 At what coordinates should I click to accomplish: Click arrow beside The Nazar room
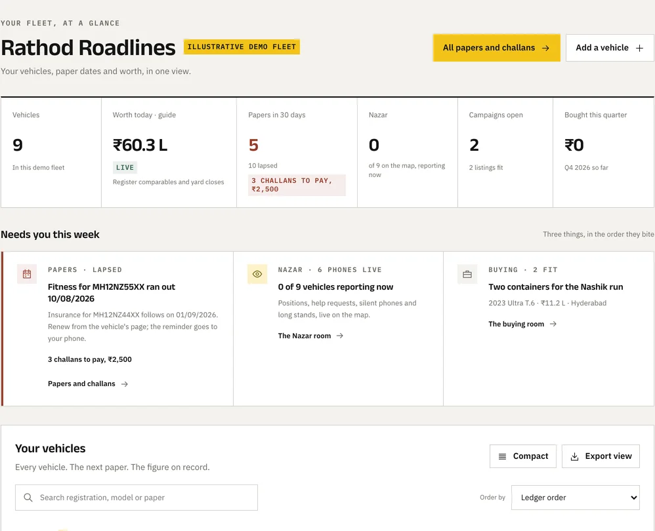point(339,336)
